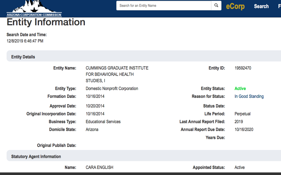Click the Domestic Nonprofit Corporation entity type
Image resolution: width=281 pixels, height=175 pixels.
(112, 89)
